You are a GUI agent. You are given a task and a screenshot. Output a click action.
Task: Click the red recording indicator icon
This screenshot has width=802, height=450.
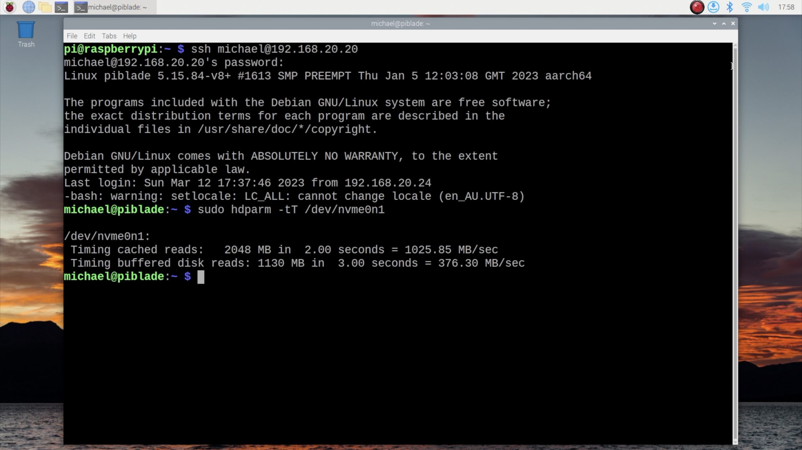point(697,7)
